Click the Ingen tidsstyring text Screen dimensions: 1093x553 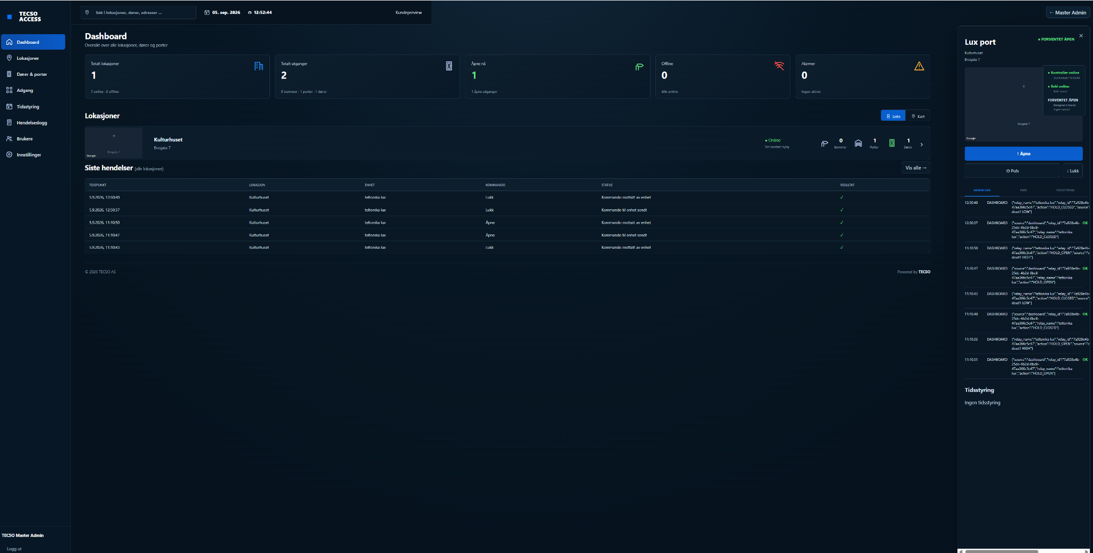tap(983, 403)
